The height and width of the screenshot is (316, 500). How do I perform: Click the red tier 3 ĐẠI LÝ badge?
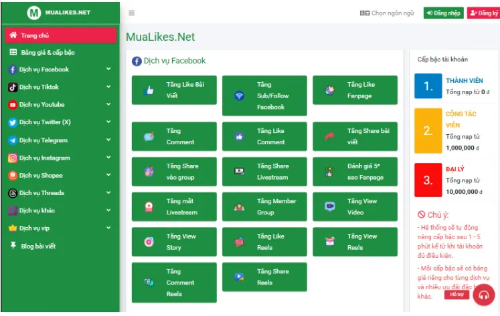pyautogui.click(x=428, y=180)
